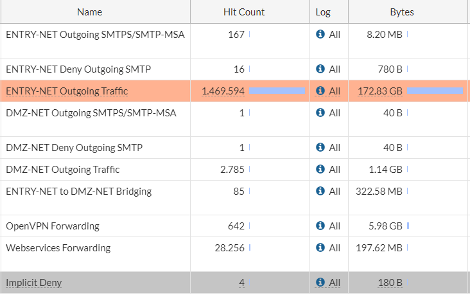The image size is (470, 304).
Task: Open ENTRY-NET Outgoing Traffic rule name
Action: click(67, 91)
